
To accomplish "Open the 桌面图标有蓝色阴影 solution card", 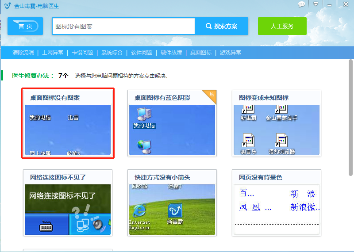I will click(172, 123).
